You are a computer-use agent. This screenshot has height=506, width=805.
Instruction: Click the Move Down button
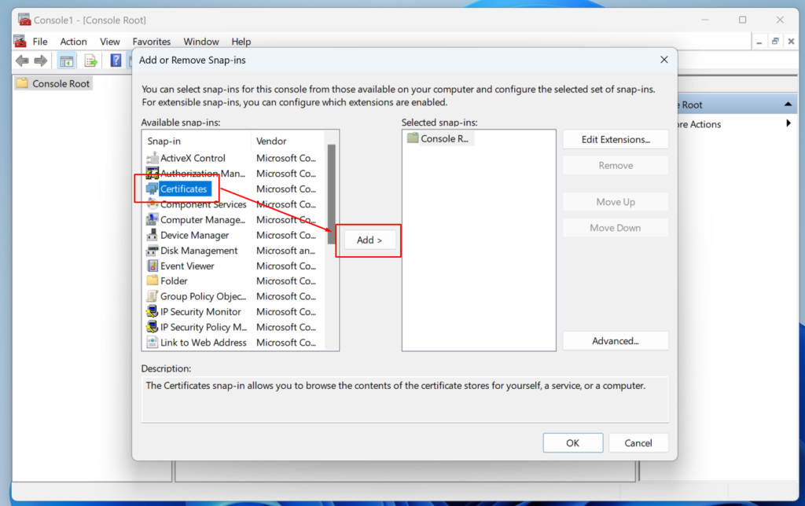pyautogui.click(x=616, y=228)
